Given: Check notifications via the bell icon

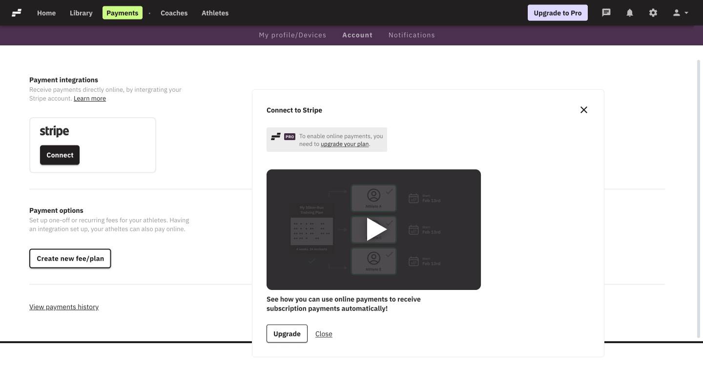Looking at the screenshot, I should click(629, 12).
